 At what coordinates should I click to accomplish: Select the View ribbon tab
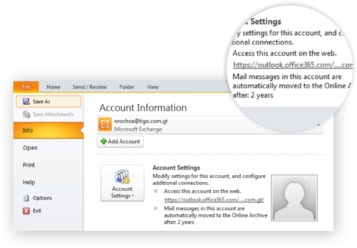153,87
